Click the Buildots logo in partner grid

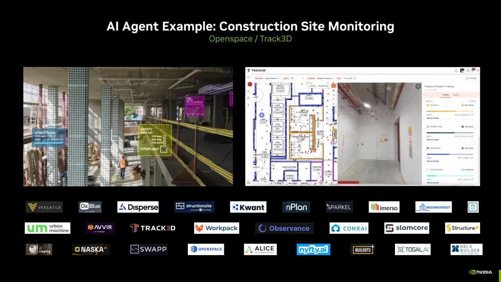click(x=362, y=249)
